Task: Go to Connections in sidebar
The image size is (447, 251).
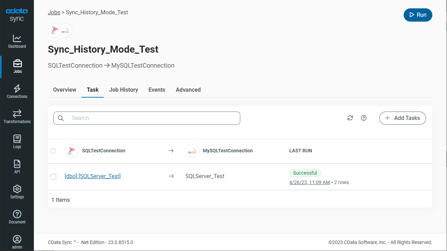Action: [17, 91]
